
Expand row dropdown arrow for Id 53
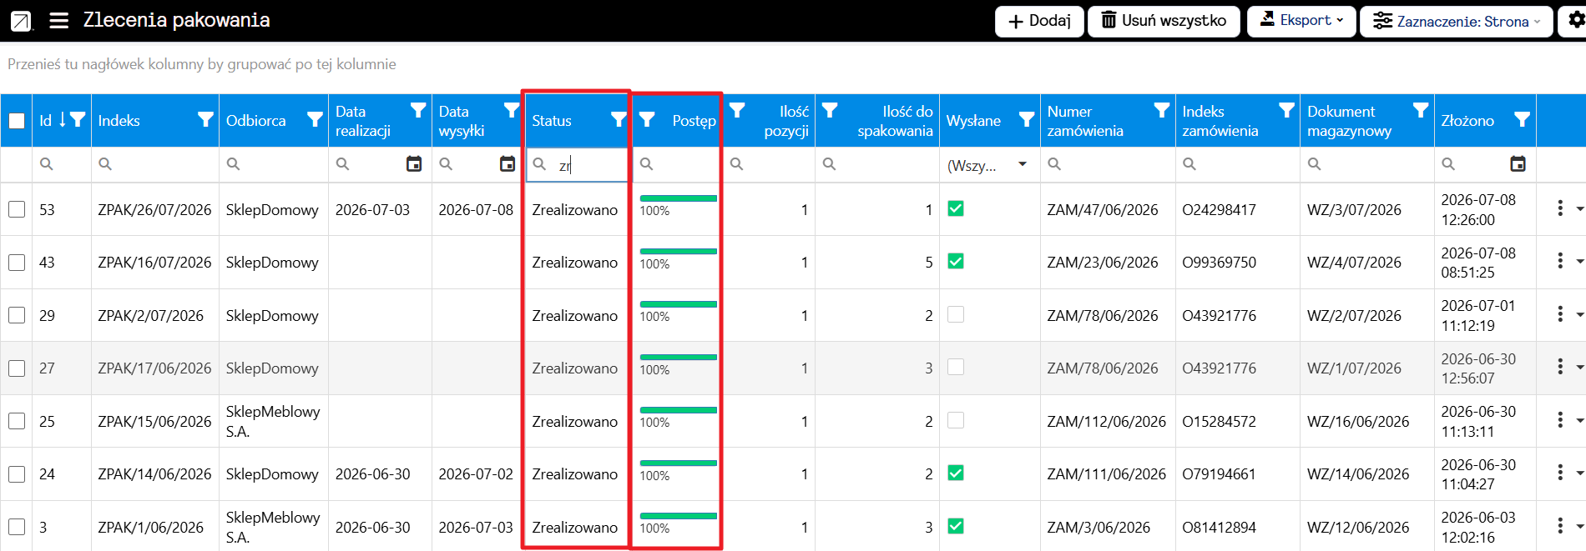click(x=1579, y=208)
